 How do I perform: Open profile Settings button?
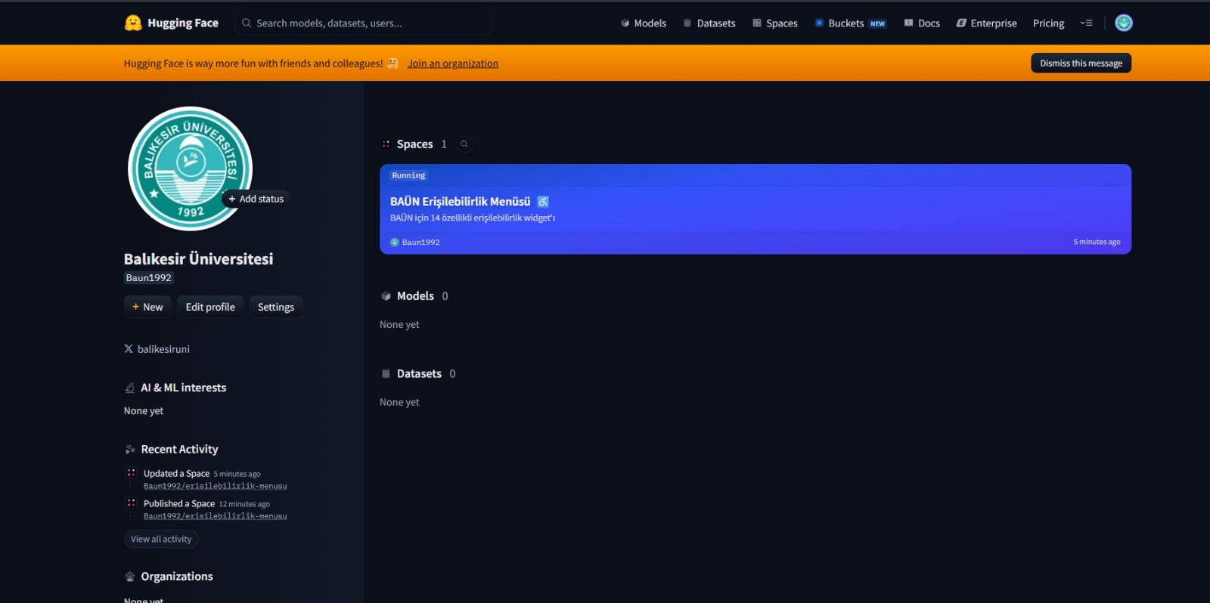click(276, 307)
